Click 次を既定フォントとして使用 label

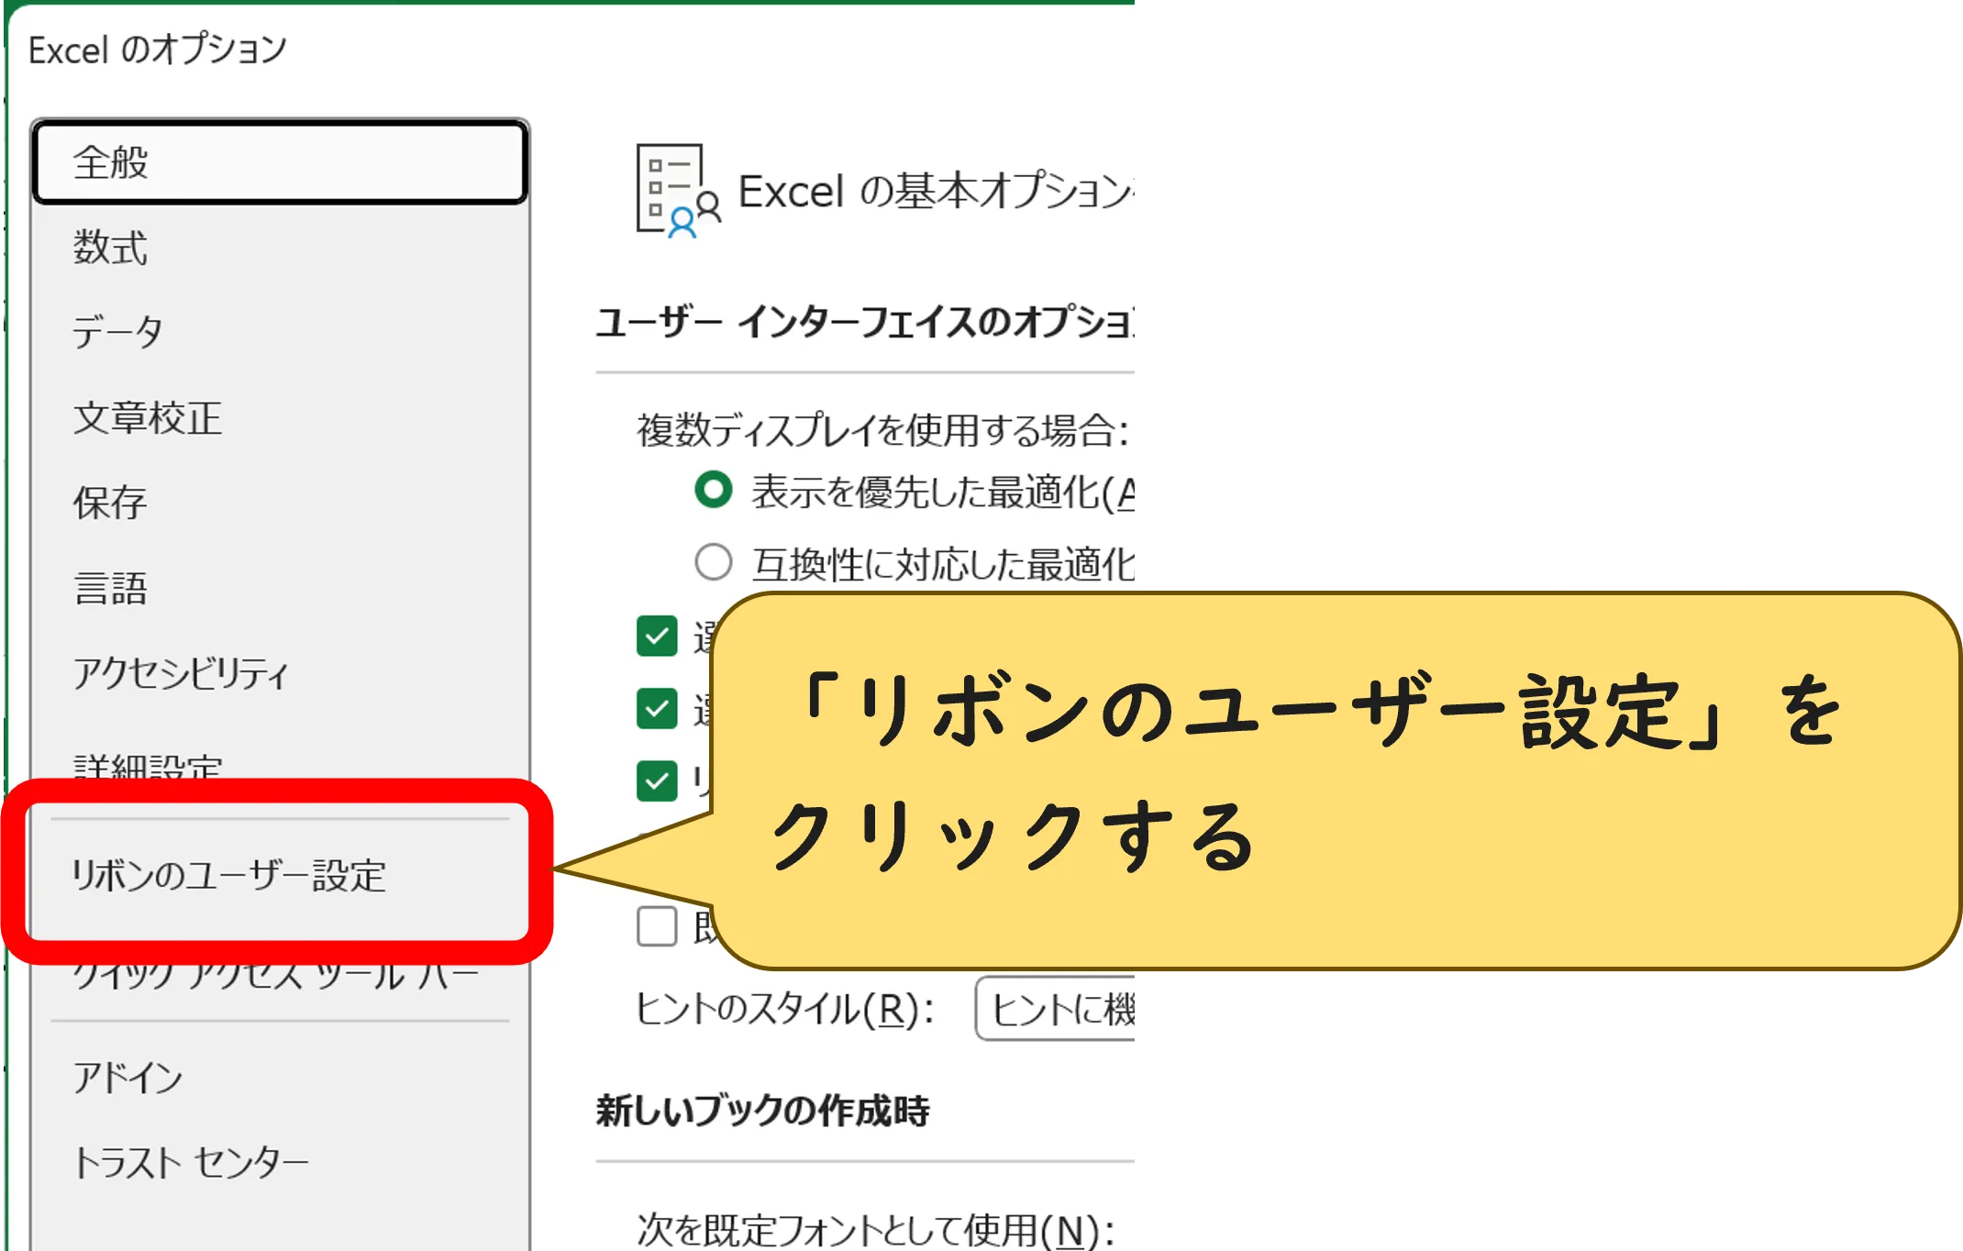876,1230
